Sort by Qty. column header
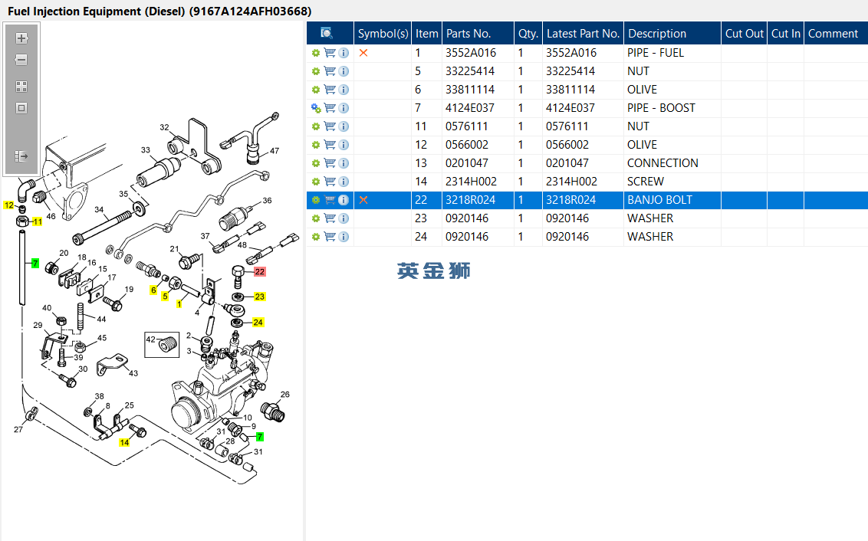The width and height of the screenshot is (868, 541). point(528,33)
